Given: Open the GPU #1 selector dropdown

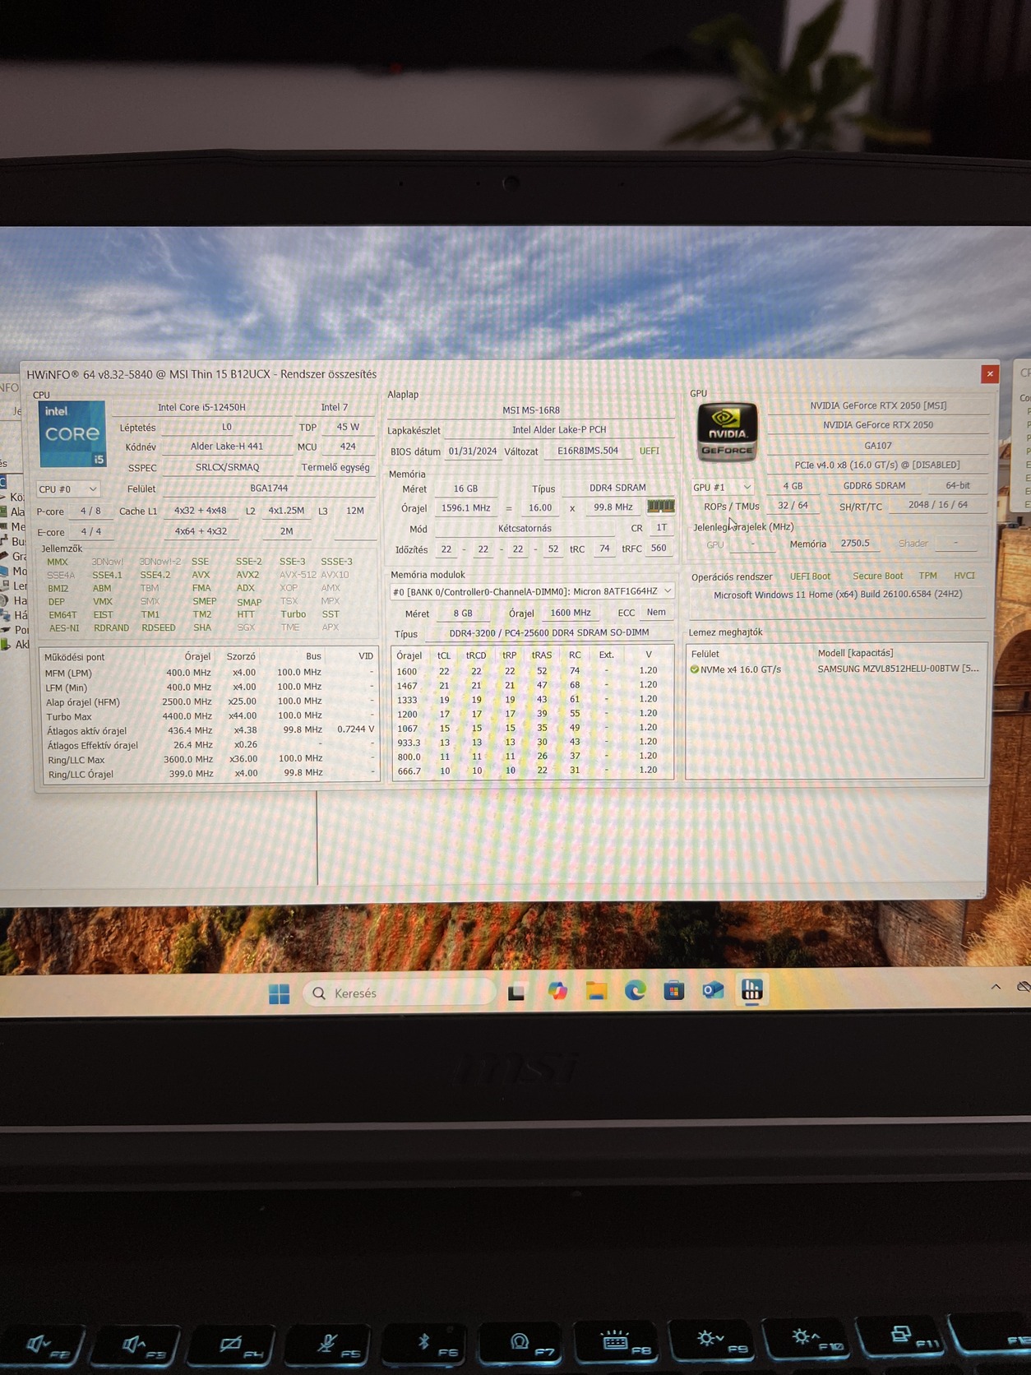Looking at the screenshot, I should pos(722,487).
